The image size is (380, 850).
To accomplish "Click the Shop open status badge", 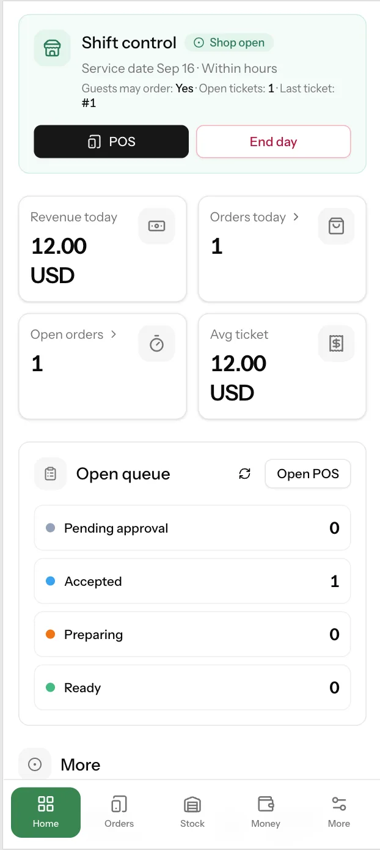I will point(229,43).
